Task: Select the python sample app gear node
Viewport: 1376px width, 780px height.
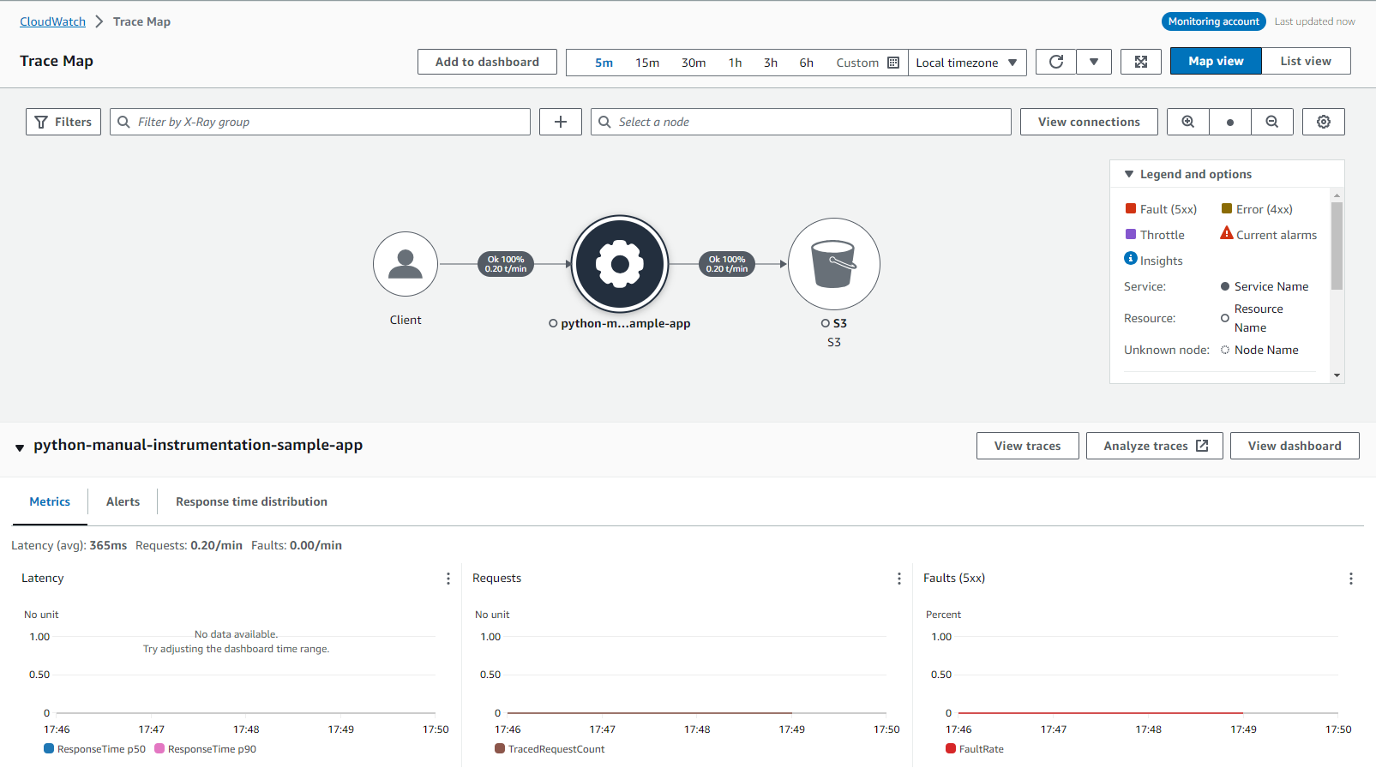Action: click(x=620, y=264)
